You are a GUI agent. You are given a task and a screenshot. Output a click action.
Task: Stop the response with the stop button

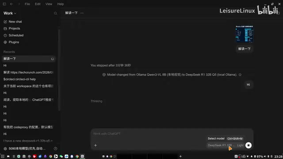[249, 145]
